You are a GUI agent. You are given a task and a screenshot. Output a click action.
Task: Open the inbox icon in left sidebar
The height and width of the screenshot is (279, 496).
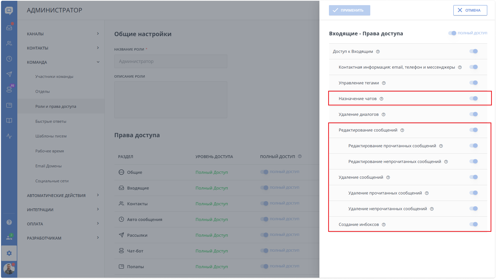click(9, 28)
